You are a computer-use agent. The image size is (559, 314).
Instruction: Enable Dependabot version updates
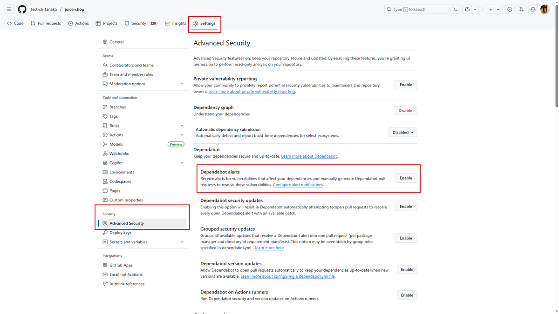click(407, 269)
